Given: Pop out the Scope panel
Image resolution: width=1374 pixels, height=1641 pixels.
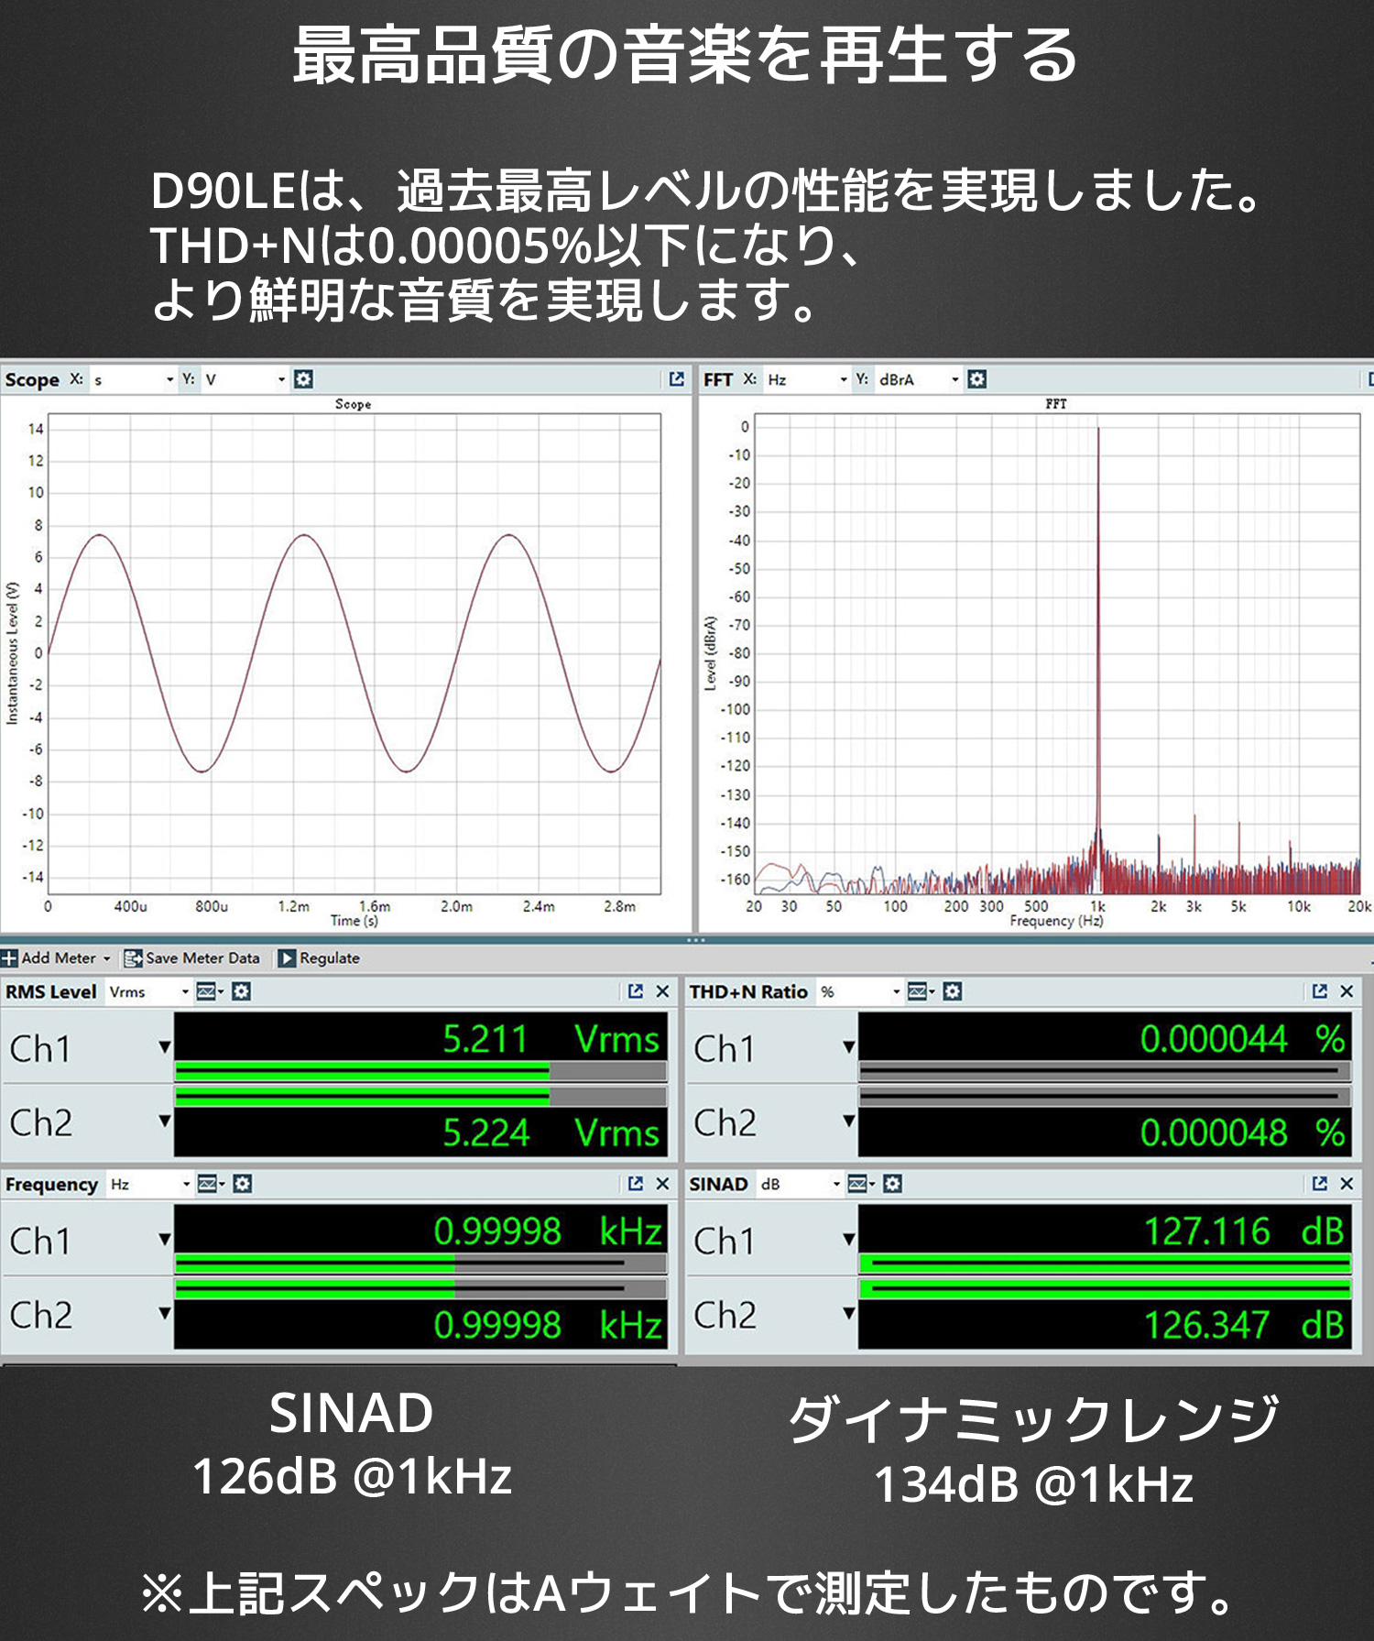Looking at the screenshot, I should click(x=677, y=379).
